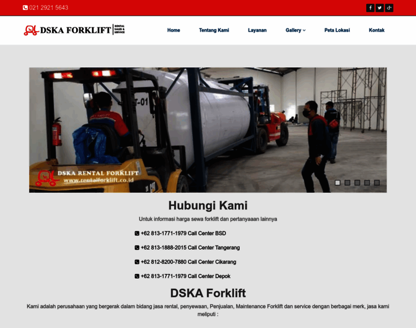Open the Peta Lokasi page
The height and width of the screenshot is (328, 416).
pos(337,30)
